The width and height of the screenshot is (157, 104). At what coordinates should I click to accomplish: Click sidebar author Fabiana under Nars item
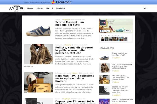[116, 82]
